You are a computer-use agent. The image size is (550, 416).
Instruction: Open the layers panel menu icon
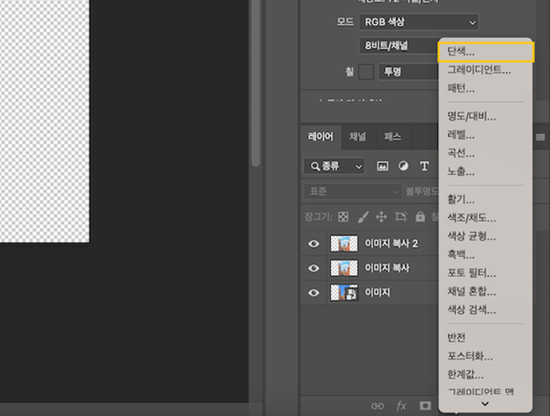540,137
